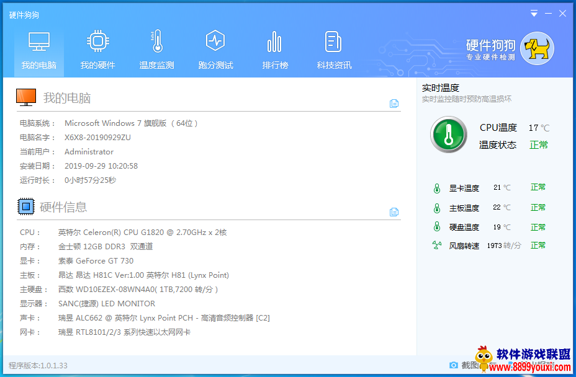Select 显示器 SANC LED MONITOR row
Viewport: 576px width, 377px height.
coord(88,304)
